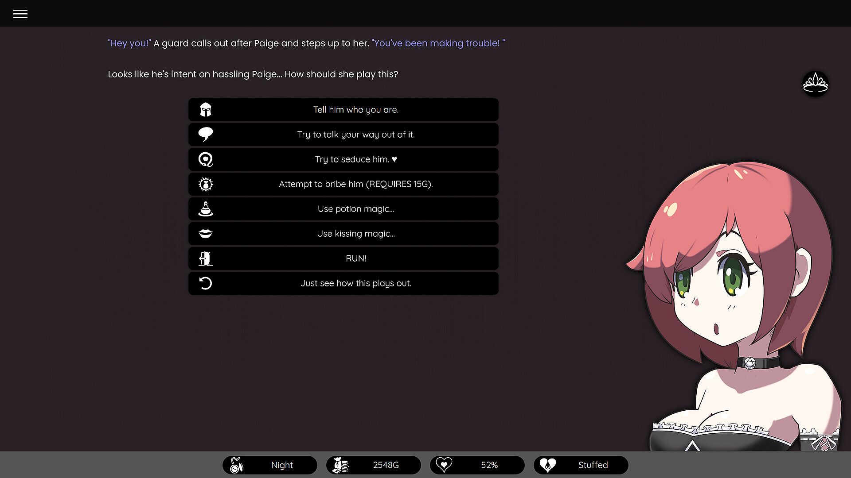Image resolution: width=851 pixels, height=478 pixels.
Task: Click the Night time status indicator
Action: (x=270, y=465)
